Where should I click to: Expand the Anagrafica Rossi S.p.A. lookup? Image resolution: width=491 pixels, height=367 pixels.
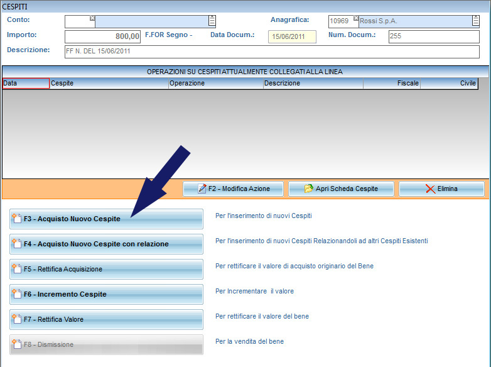pyautogui.click(x=475, y=21)
